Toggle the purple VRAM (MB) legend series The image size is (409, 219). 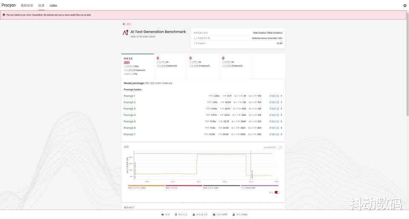[x=259, y=187]
